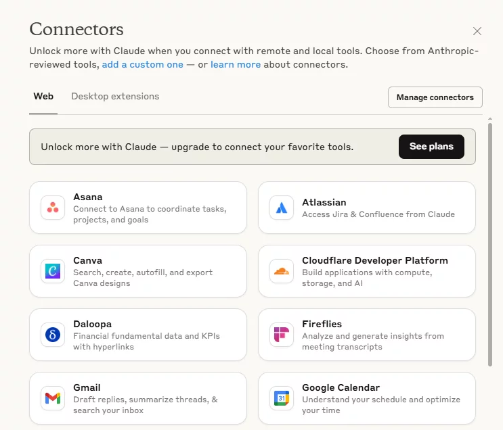This screenshot has width=503, height=430.
Task: Switch to the Web tab
Action: [43, 97]
